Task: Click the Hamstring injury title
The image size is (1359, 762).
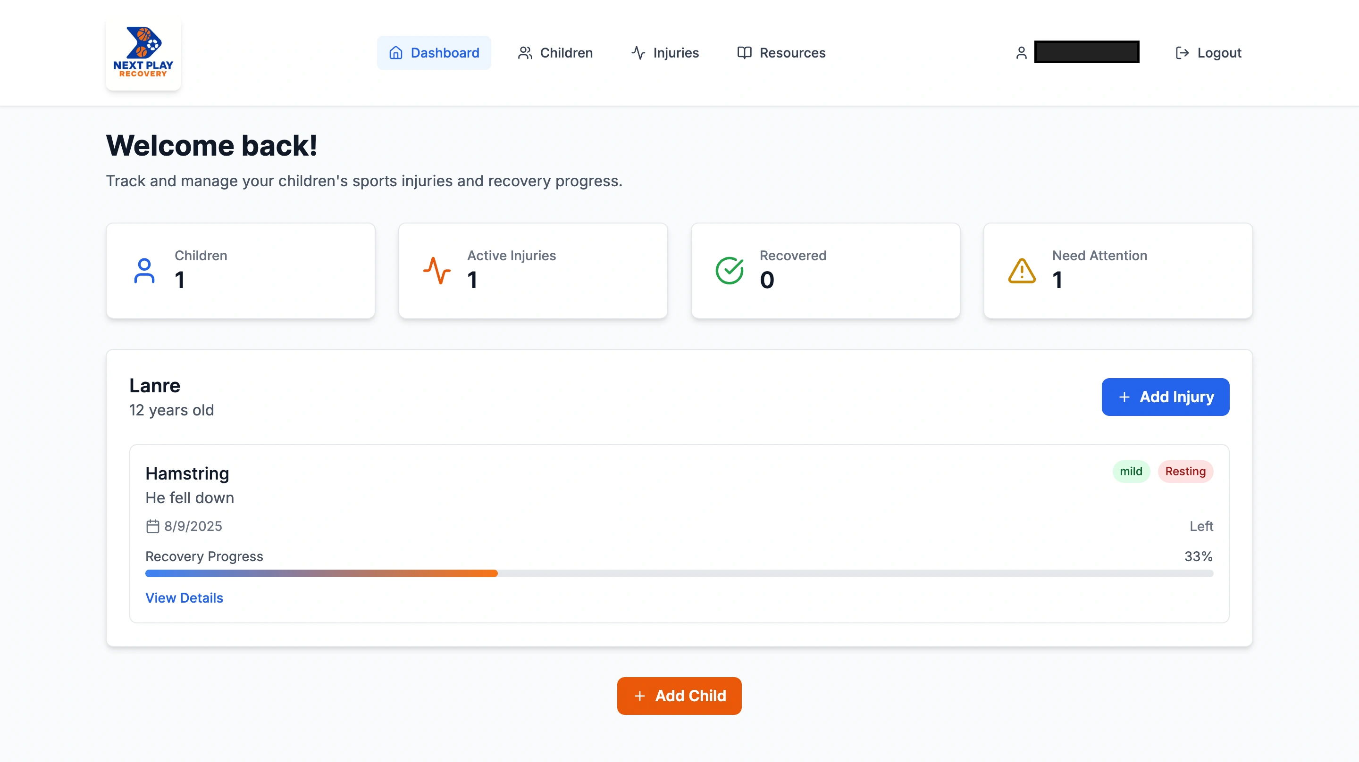Action: pyautogui.click(x=187, y=473)
